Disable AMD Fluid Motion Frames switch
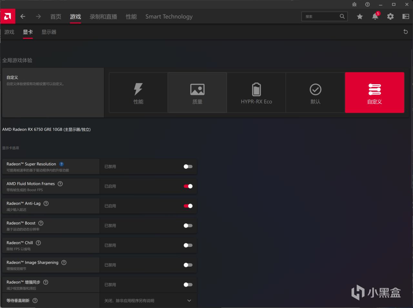Screen dimensions: 413x308 [188, 186]
